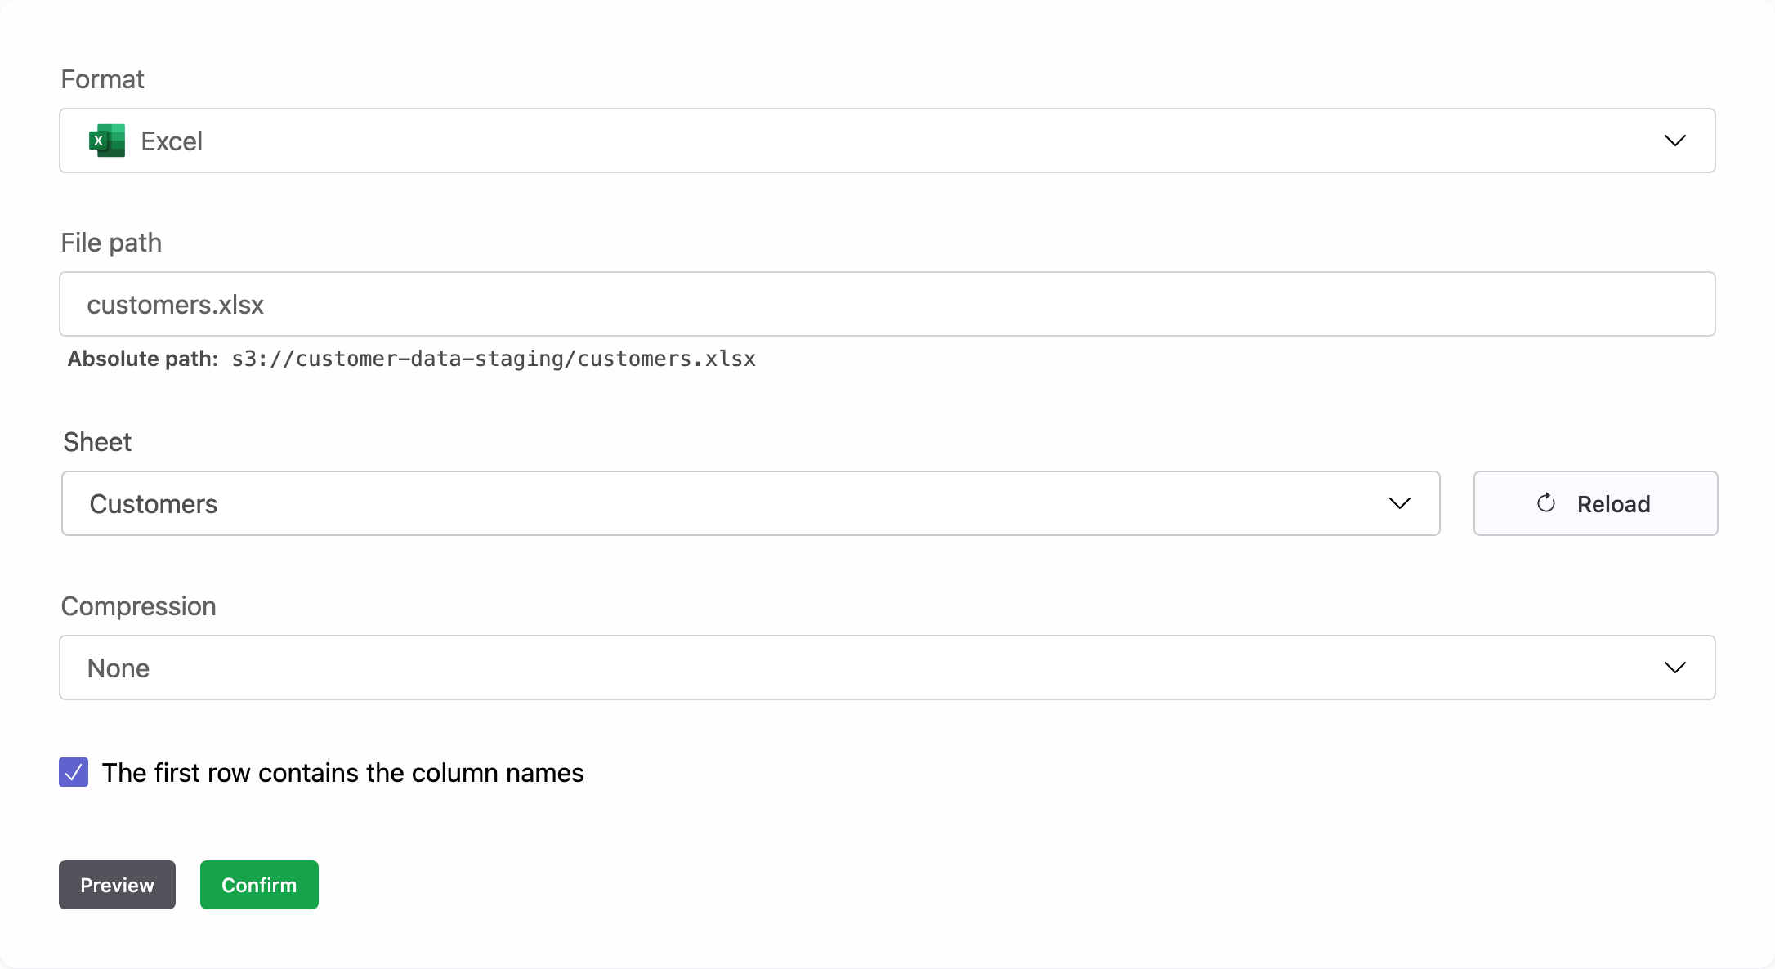This screenshot has width=1775, height=969.
Task: Click the Preview button
Action: pos(117,885)
